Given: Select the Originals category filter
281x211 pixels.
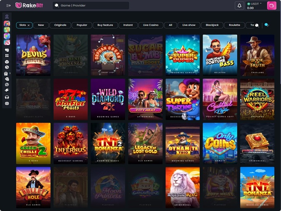Looking at the screenshot, I should click(x=60, y=25).
